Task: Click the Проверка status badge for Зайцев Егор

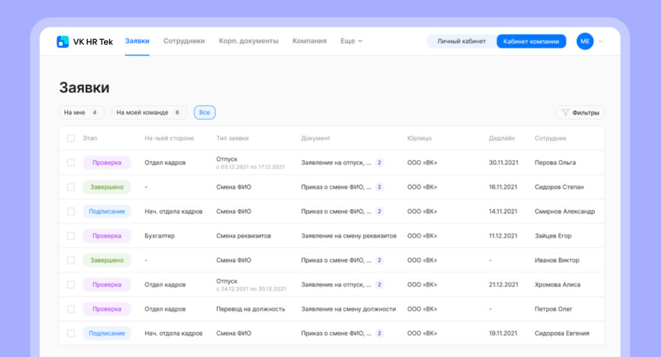Action: tap(107, 236)
